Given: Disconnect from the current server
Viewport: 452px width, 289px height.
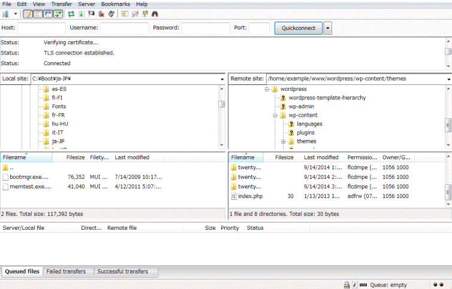Looking at the screenshot, I should (x=101, y=14).
